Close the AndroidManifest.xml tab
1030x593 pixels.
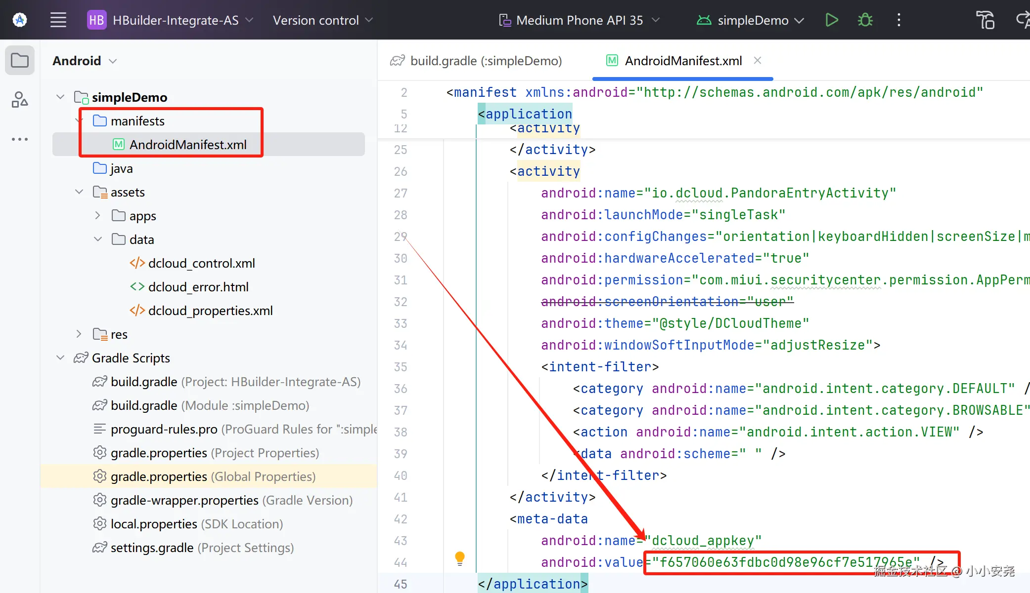(x=757, y=60)
